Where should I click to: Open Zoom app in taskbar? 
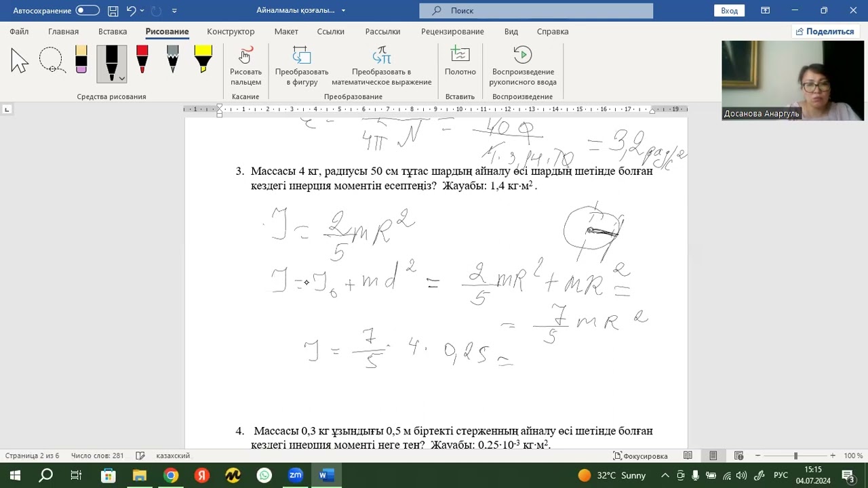pyautogui.click(x=295, y=475)
